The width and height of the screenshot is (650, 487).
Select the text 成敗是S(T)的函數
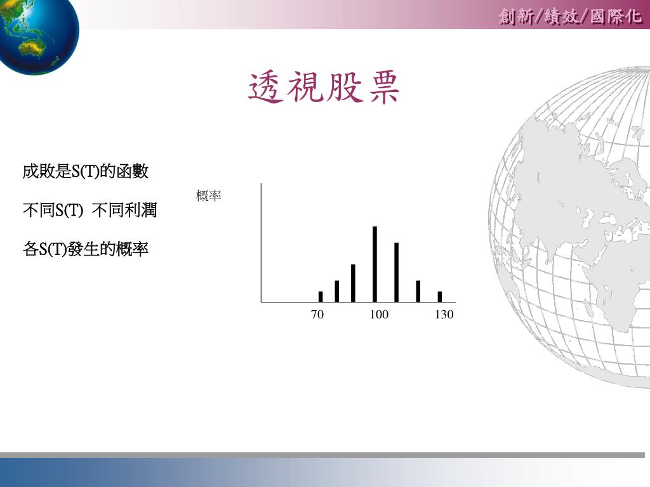pyautogui.click(x=86, y=171)
